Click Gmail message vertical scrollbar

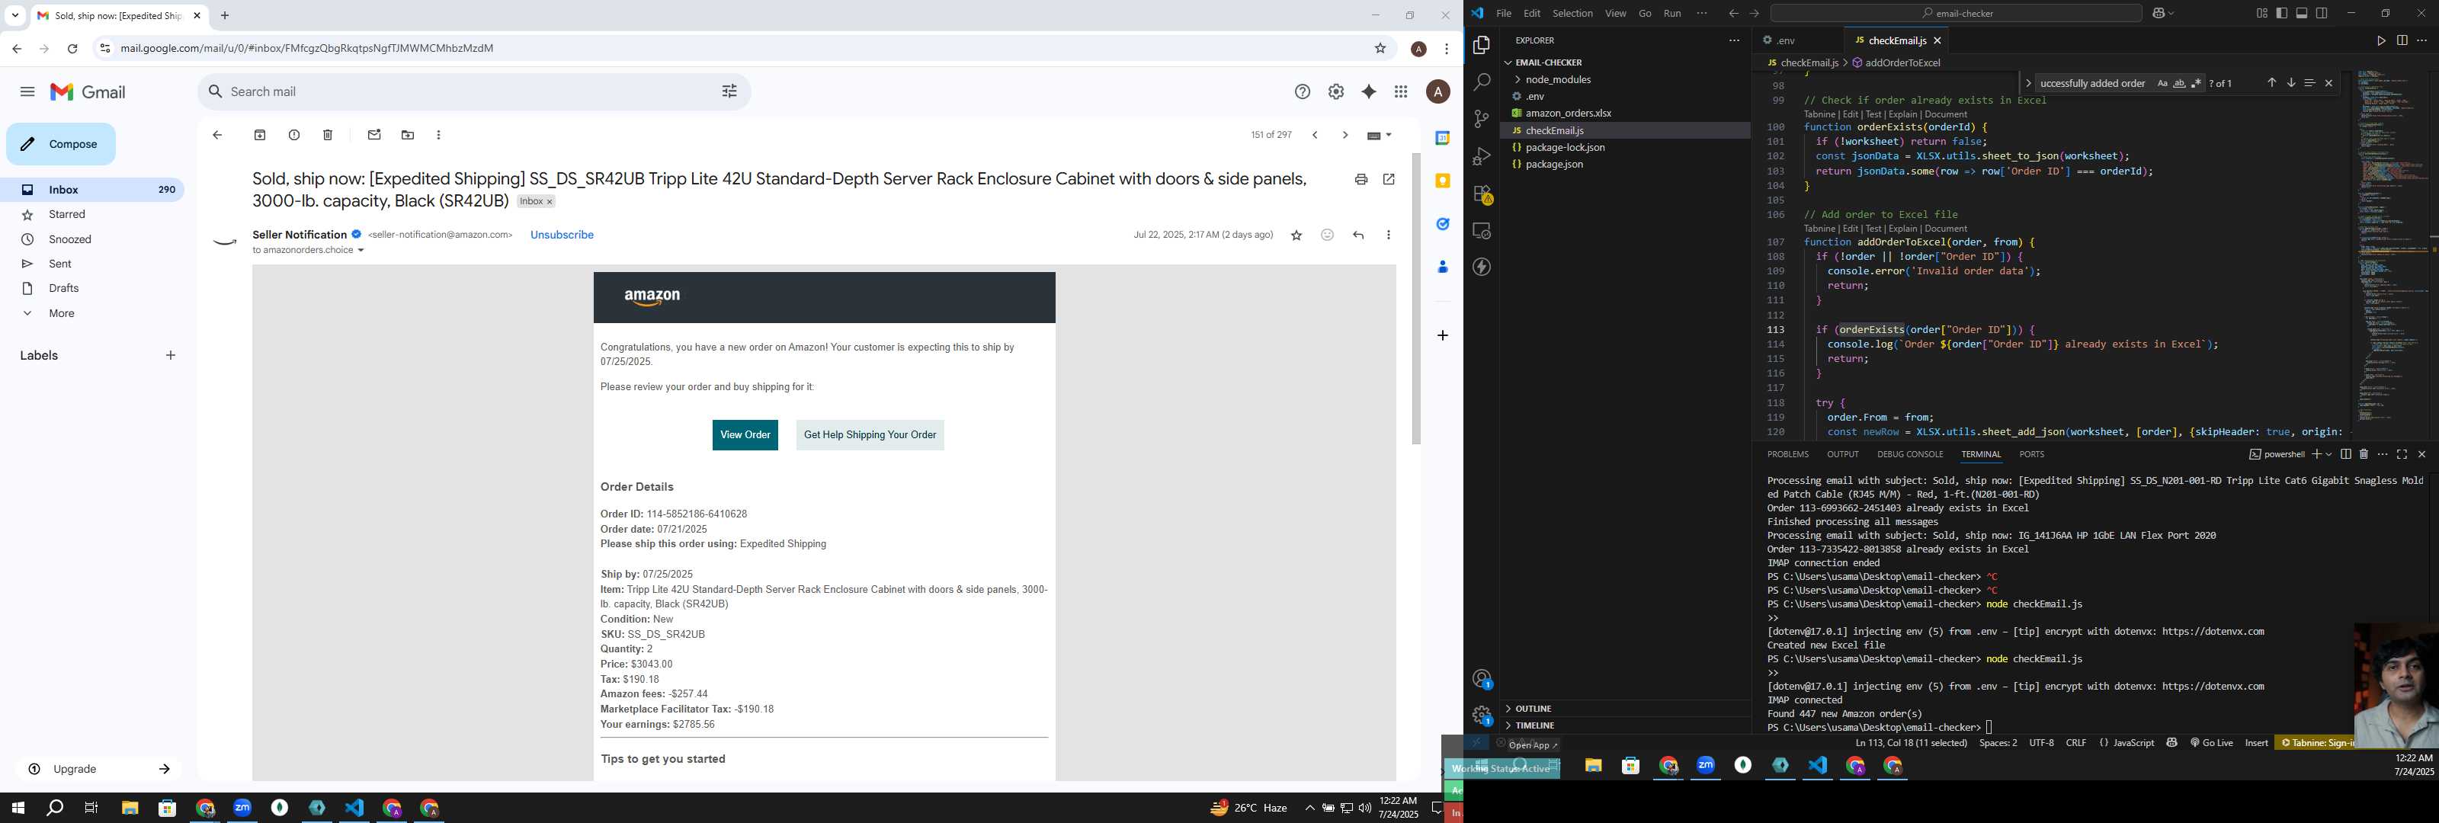point(1415,298)
